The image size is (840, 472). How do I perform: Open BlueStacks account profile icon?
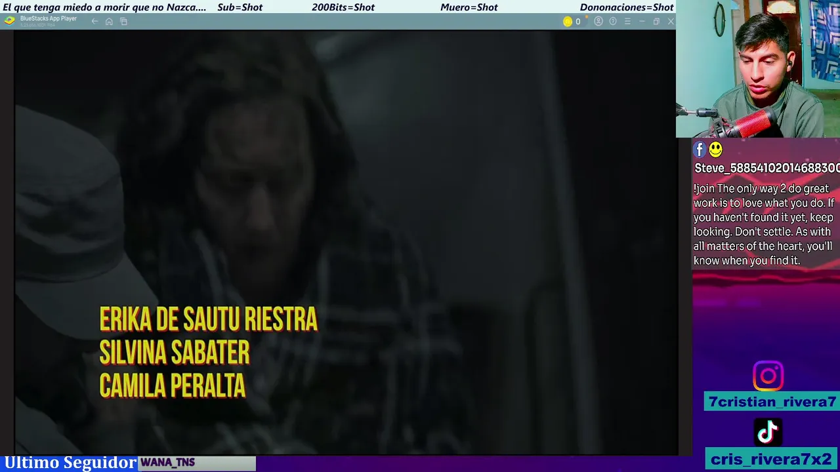pos(598,22)
